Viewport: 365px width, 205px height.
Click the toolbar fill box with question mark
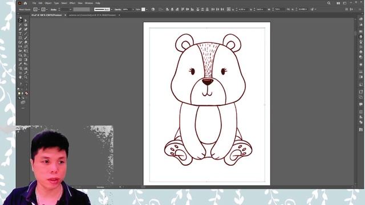pos(21,84)
